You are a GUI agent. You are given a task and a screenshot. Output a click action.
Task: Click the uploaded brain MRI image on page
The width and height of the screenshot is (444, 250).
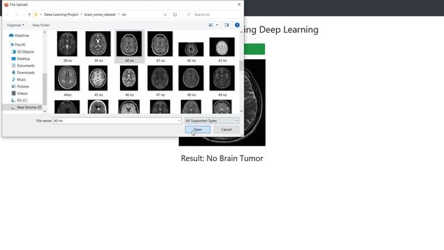point(255,103)
